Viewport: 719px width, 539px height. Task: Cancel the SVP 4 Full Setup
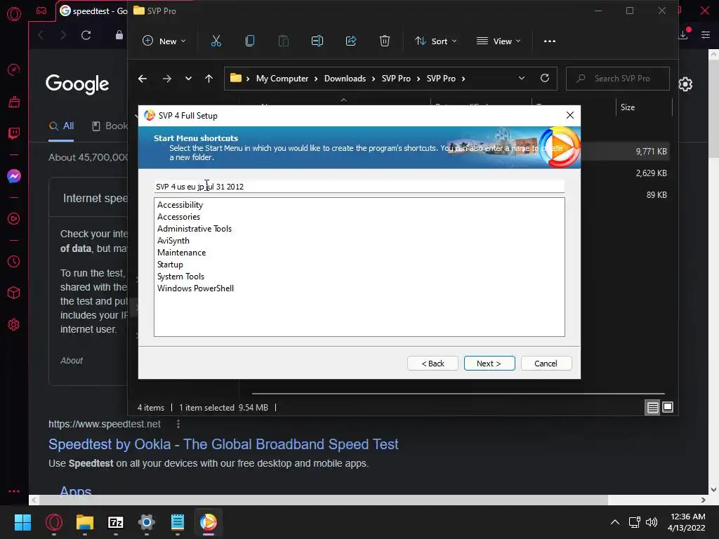pyautogui.click(x=546, y=364)
